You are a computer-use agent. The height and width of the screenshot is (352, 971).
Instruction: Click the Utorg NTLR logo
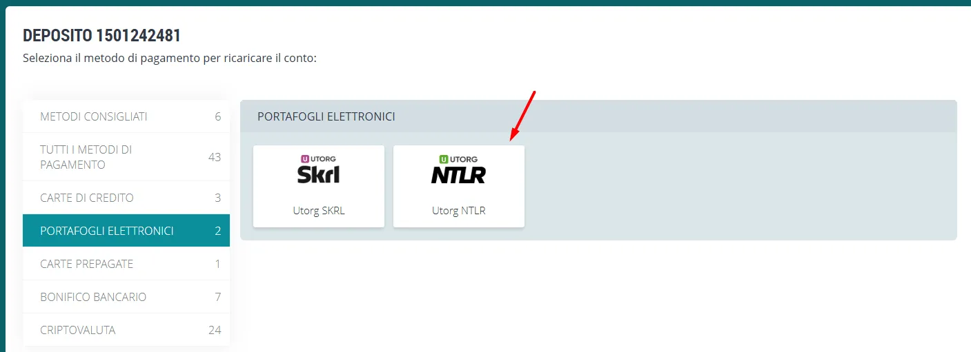(458, 174)
